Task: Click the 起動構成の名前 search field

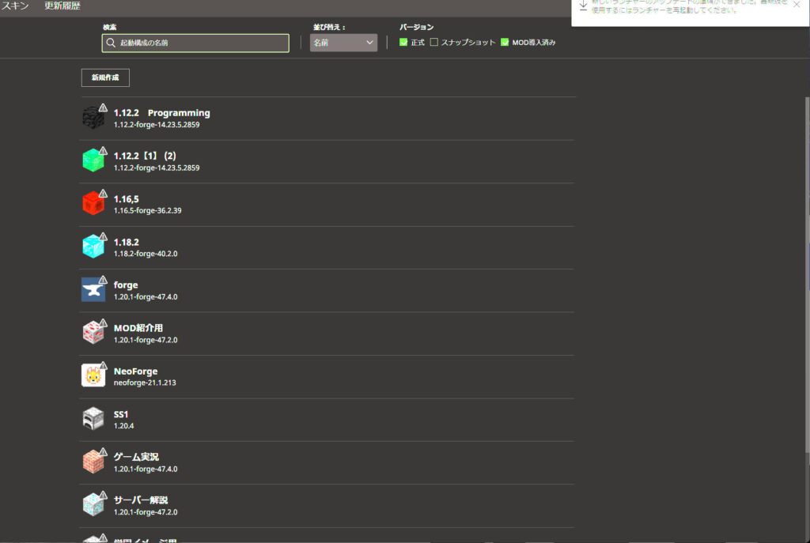Action: 195,43
